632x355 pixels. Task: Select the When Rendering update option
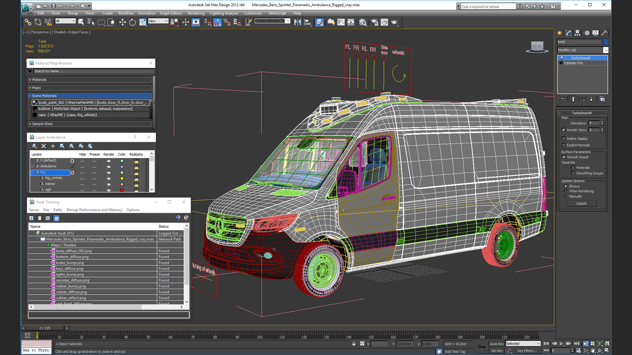tap(566, 191)
